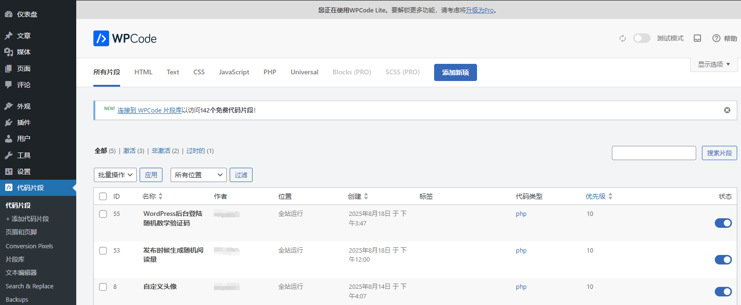The image size is (741, 305).
Task: Click the 过滤 filter button
Action: [241, 175]
